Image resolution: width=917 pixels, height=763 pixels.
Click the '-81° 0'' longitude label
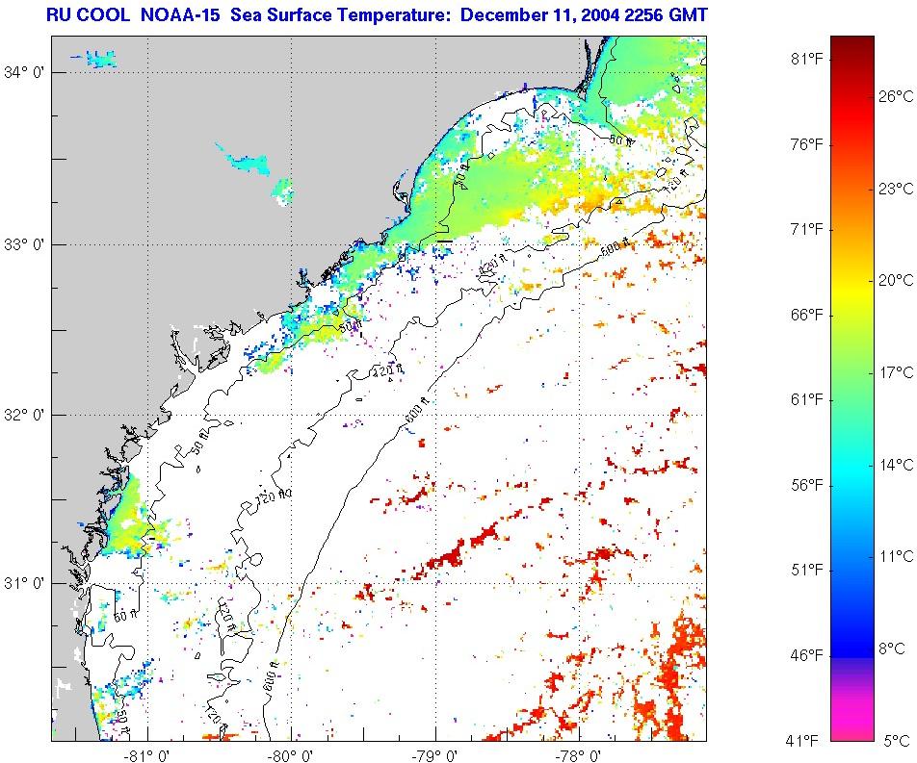coord(146,756)
